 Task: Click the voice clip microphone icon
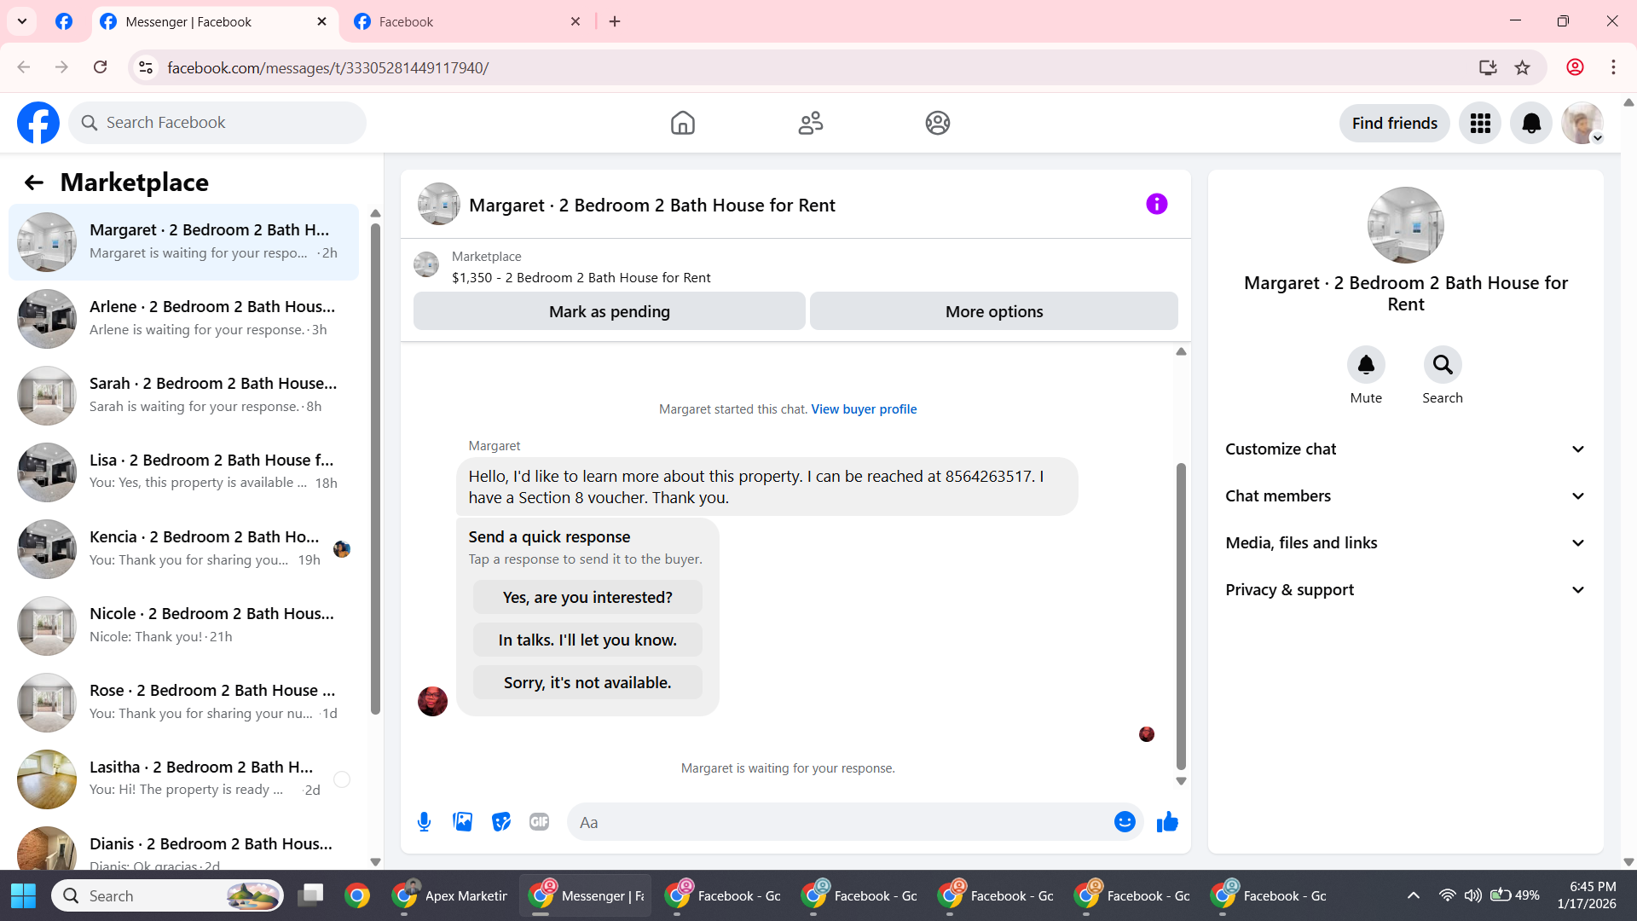[424, 822]
